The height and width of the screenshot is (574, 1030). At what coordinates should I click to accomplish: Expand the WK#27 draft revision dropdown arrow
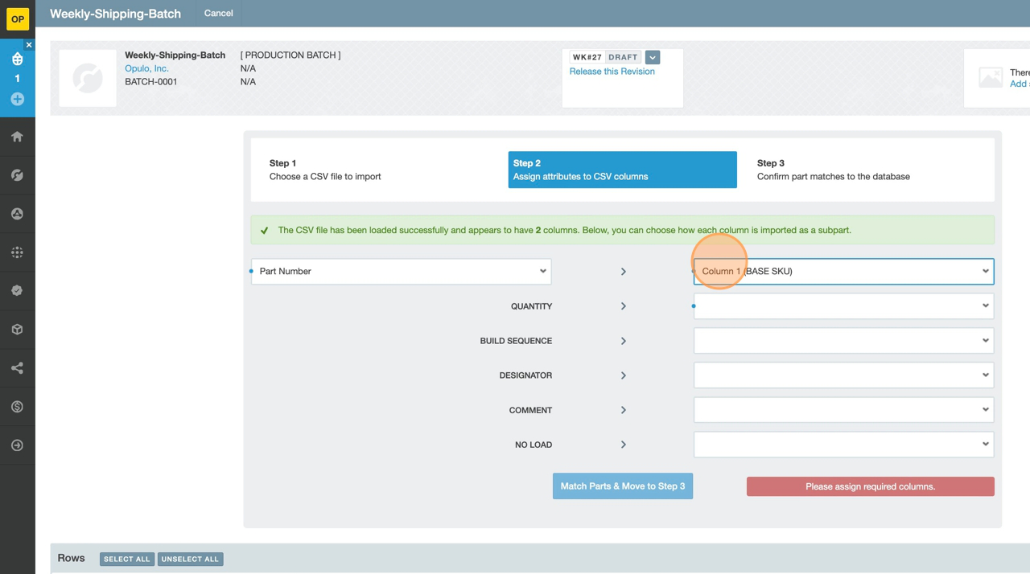[x=653, y=57]
